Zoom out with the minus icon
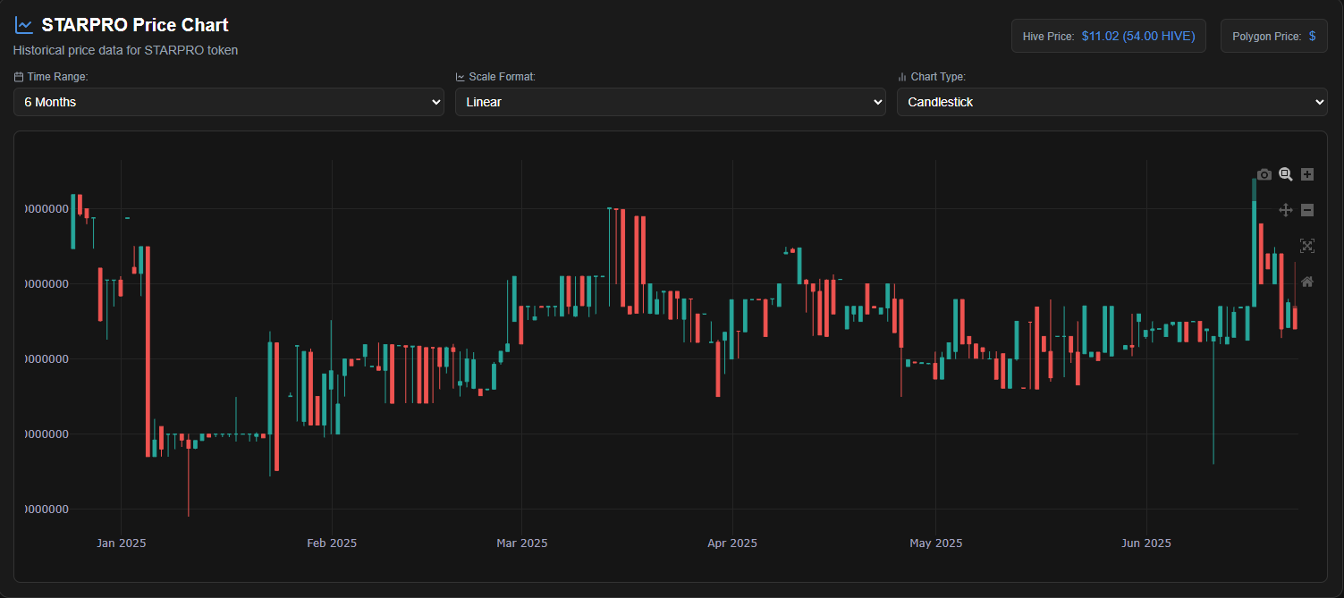The height and width of the screenshot is (598, 1344). pyautogui.click(x=1307, y=210)
